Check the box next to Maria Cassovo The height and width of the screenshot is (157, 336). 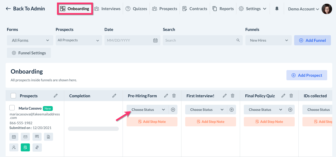[12, 108]
